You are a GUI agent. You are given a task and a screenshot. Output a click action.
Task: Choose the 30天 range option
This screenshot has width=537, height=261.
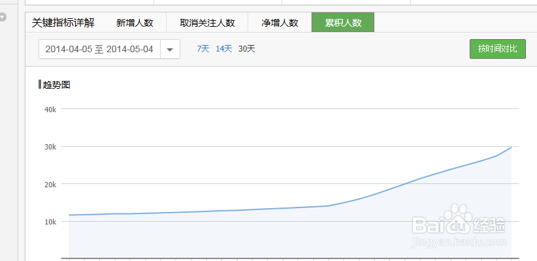(x=246, y=49)
